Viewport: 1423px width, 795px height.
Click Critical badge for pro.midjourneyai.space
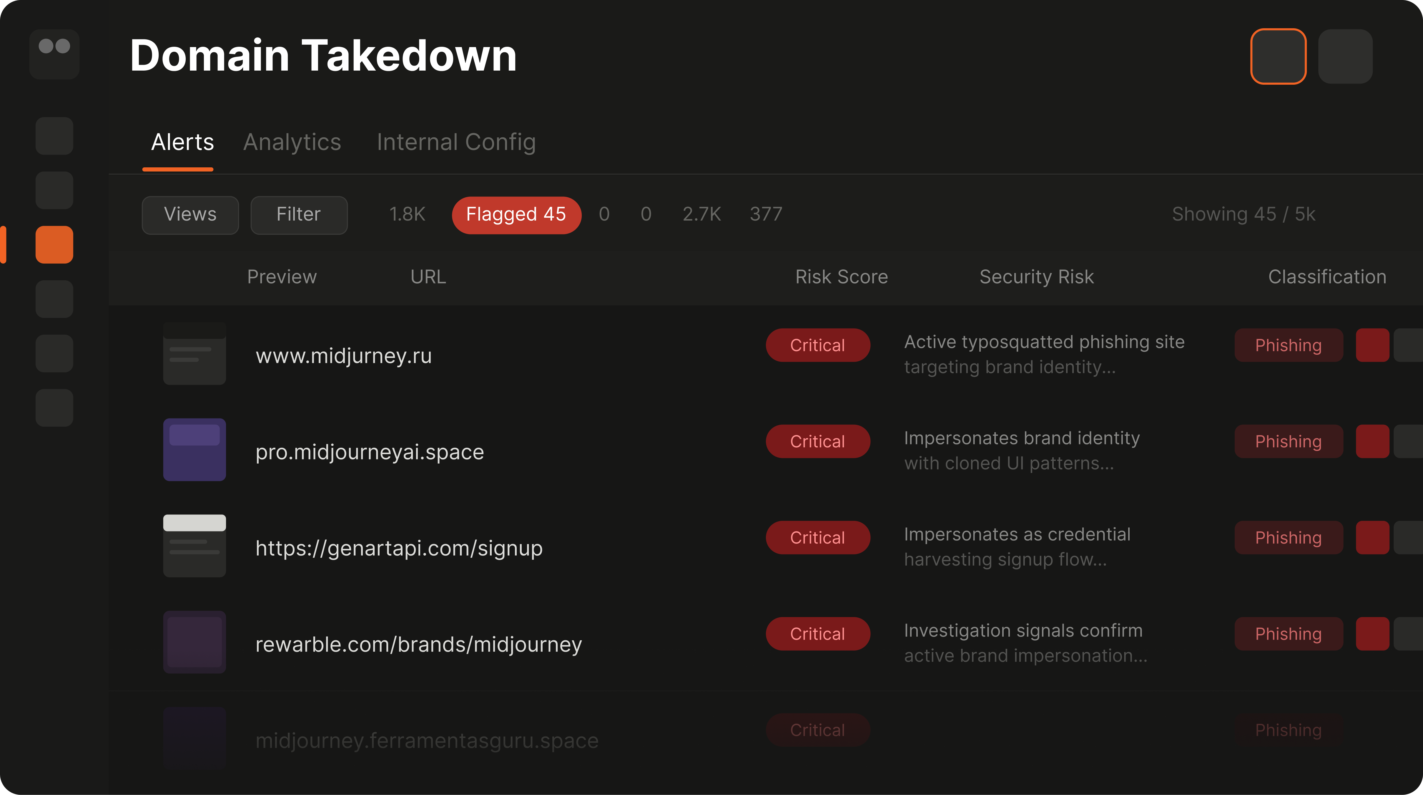point(817,441)
